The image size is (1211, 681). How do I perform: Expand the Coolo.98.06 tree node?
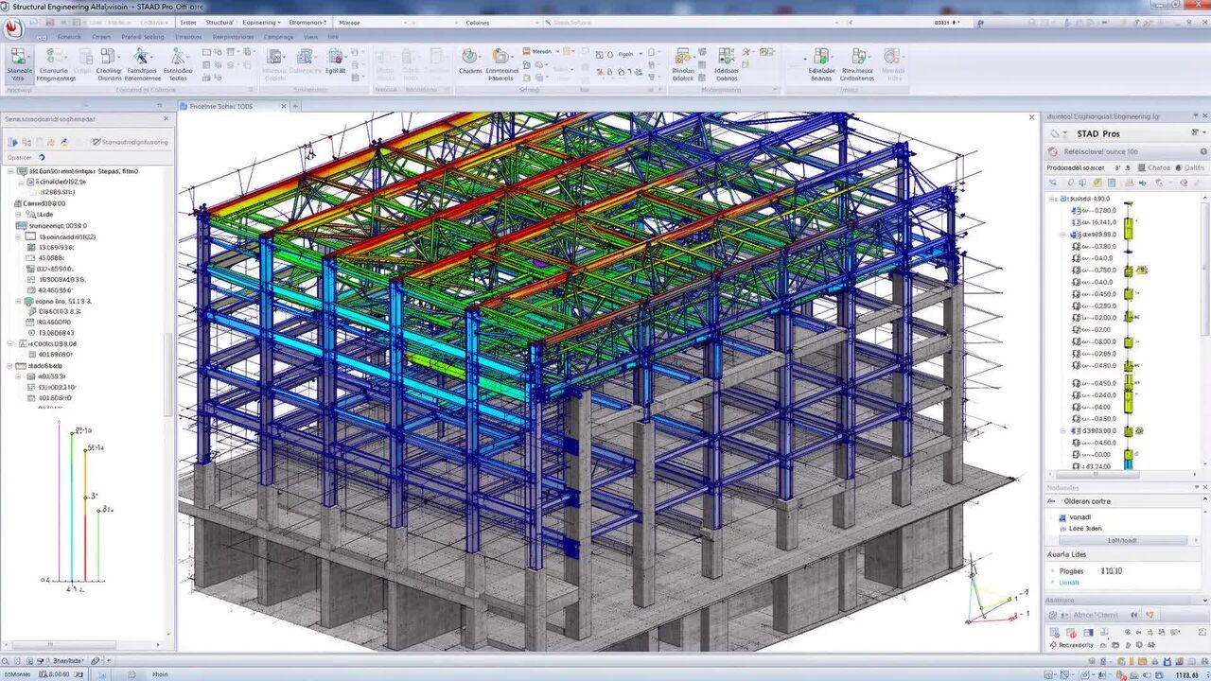(10, 344)
